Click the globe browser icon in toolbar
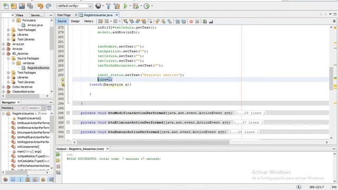 click(98, 6)
